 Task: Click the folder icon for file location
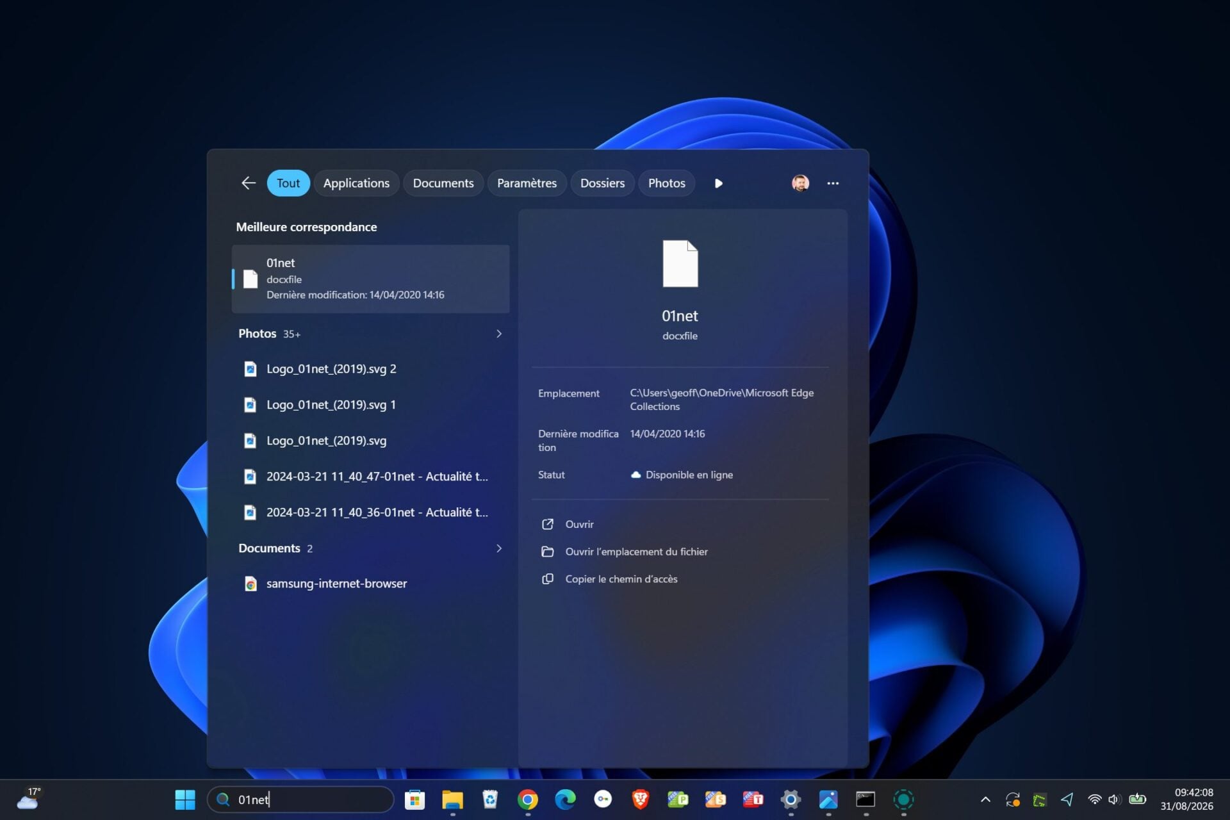point(548,552)
